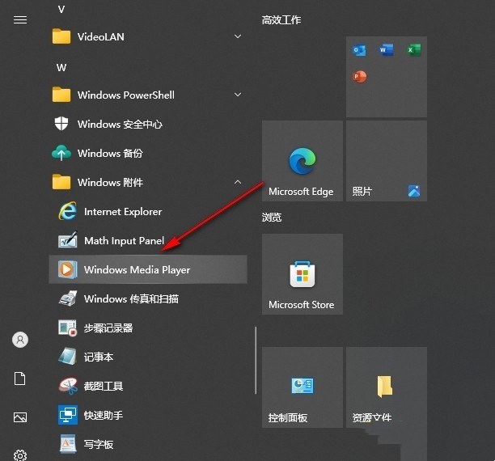Open the 控制面板 (Control Panel) tile
Screen dimensions: 495x461
pyautogui.click(x=302, y=387)
